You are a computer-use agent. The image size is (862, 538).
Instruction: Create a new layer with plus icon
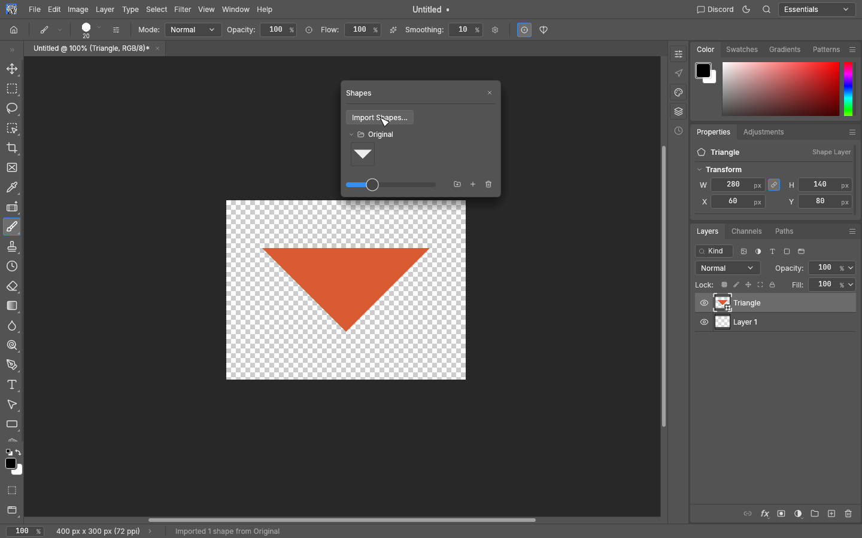831,513
